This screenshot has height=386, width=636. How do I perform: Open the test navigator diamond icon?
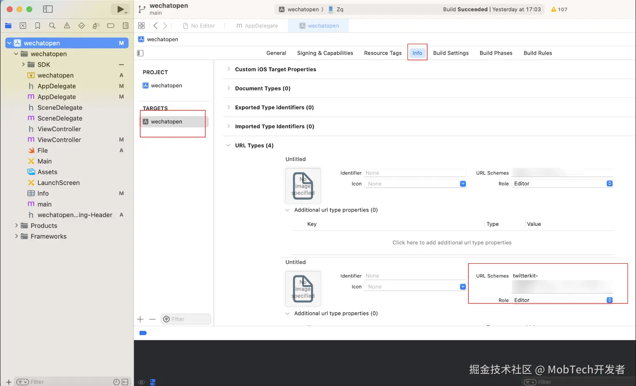[x=81, y=26]
